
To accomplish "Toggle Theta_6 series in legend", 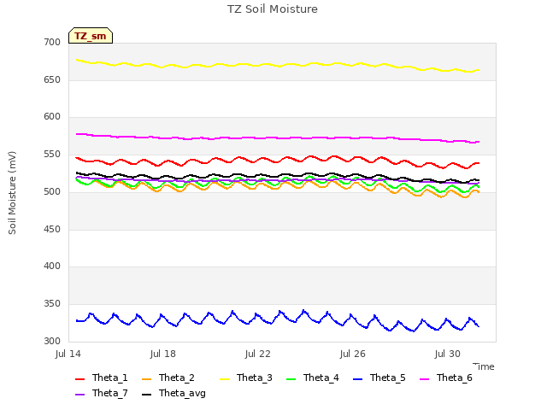I will coord(446,378).
